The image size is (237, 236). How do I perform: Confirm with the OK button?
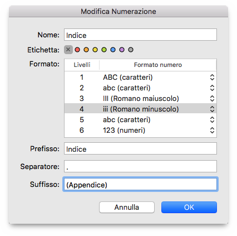coord(189,207)
